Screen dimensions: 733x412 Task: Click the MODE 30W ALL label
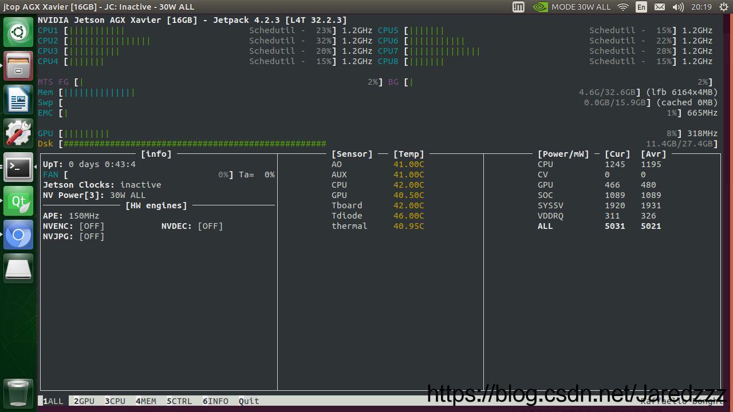[x=581, y=7]
